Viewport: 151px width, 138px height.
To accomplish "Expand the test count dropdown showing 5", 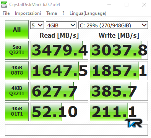I will (x=37, y=25).
